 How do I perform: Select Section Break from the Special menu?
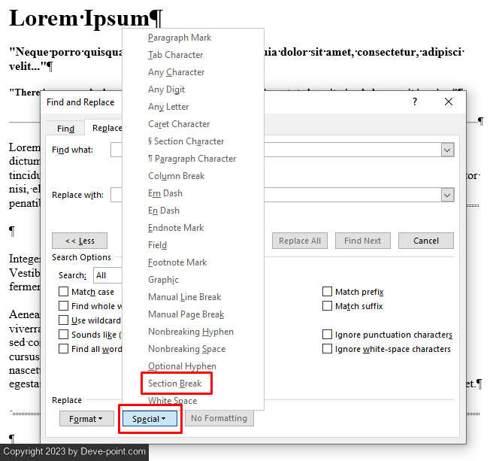click(x=174, y=384)
